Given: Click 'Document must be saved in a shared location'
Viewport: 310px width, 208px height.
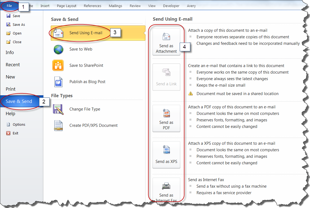Looking at the screenshot, I should click(238, 94).
